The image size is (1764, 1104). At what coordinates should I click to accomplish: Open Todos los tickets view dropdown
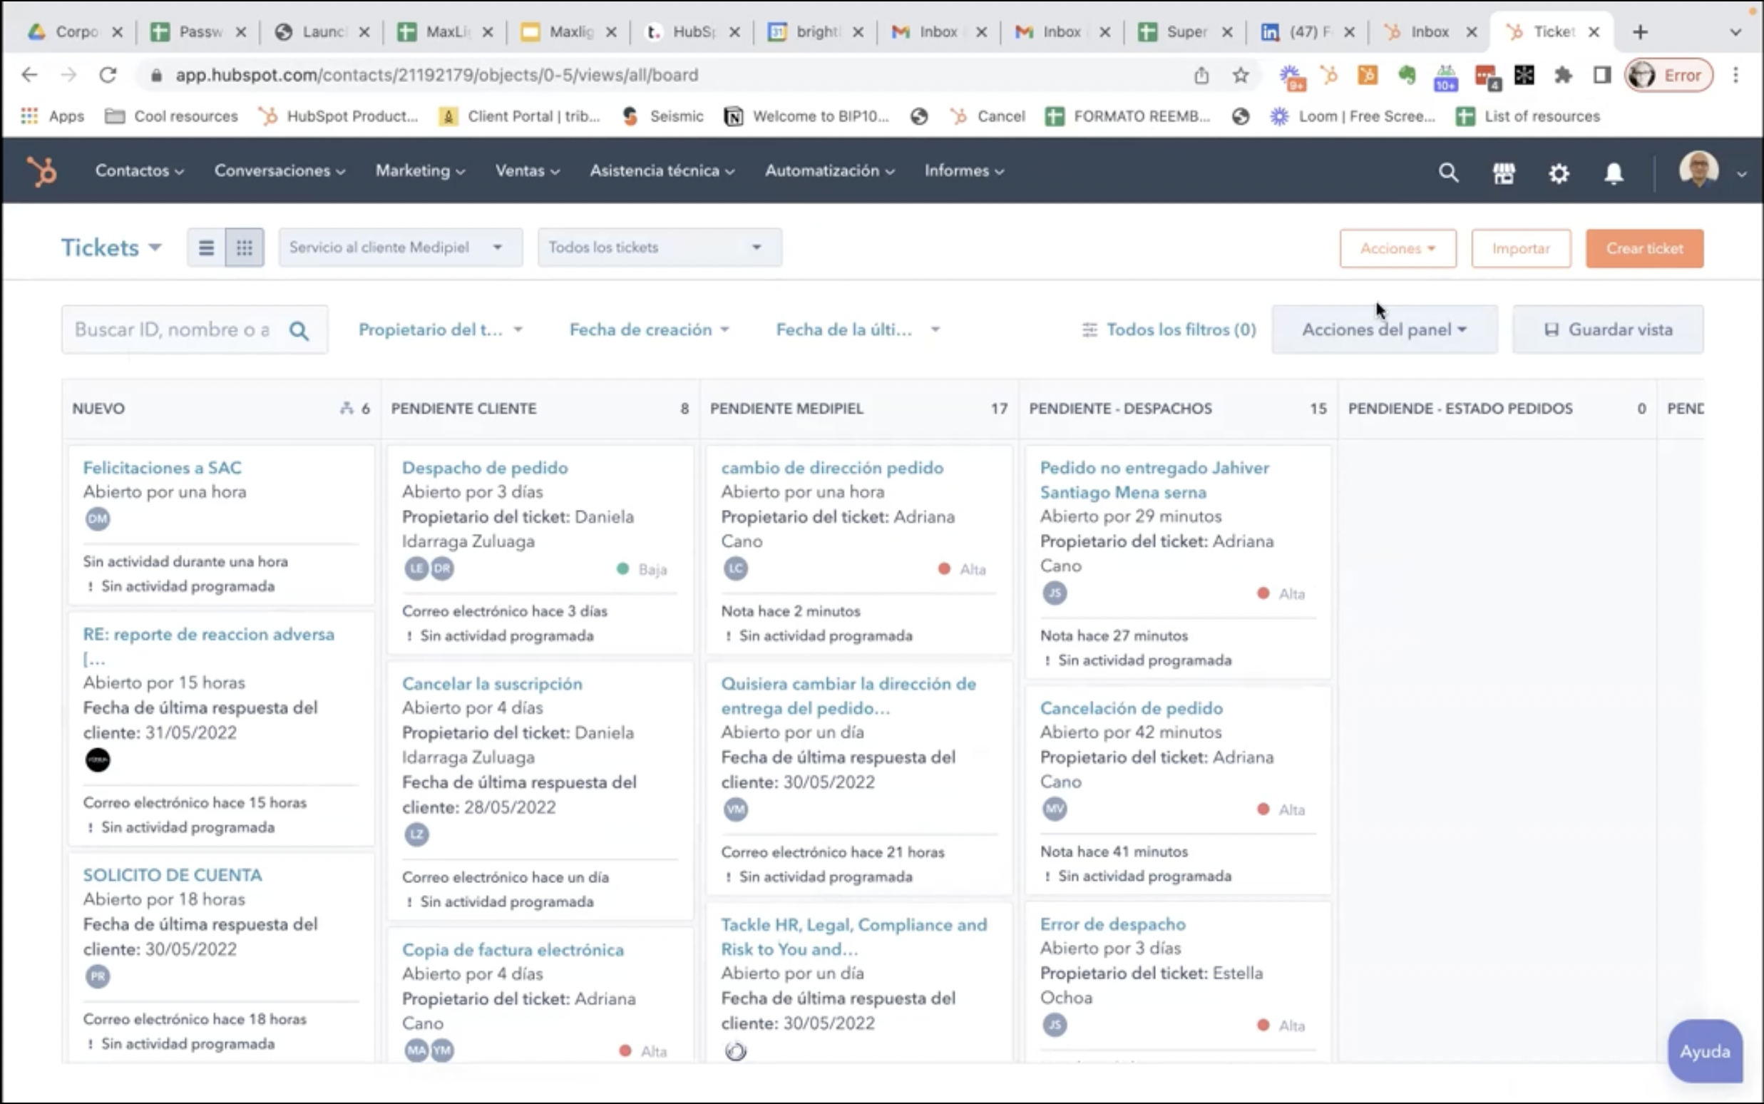pos(659,247)
